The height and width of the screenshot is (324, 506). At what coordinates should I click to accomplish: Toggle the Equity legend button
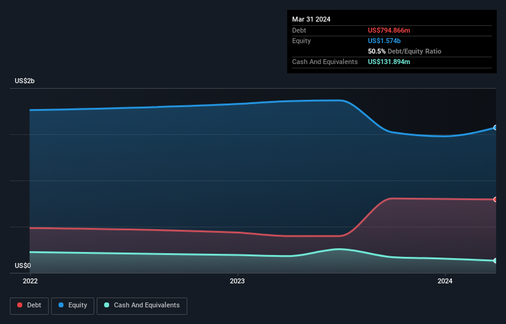[73, 306]
